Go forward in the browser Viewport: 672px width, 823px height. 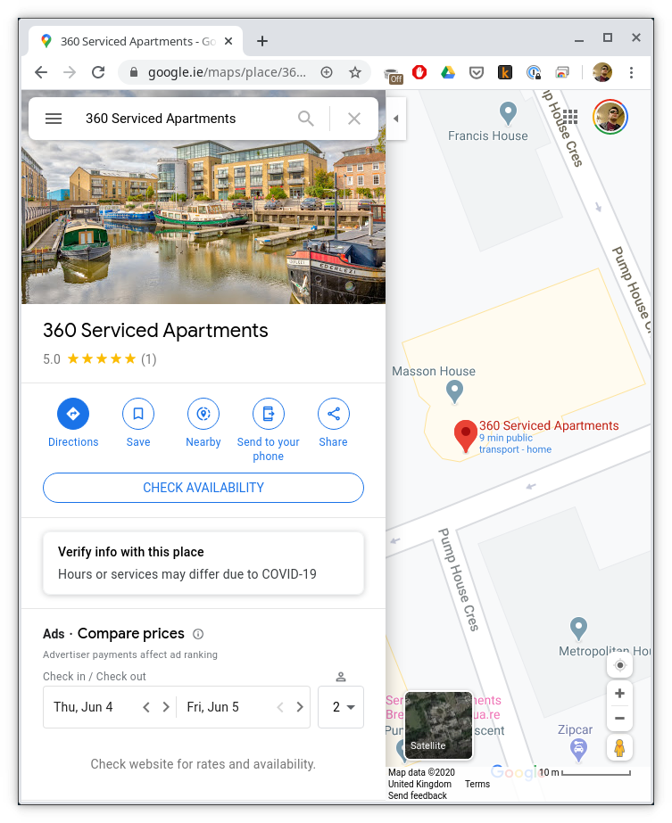70,72
